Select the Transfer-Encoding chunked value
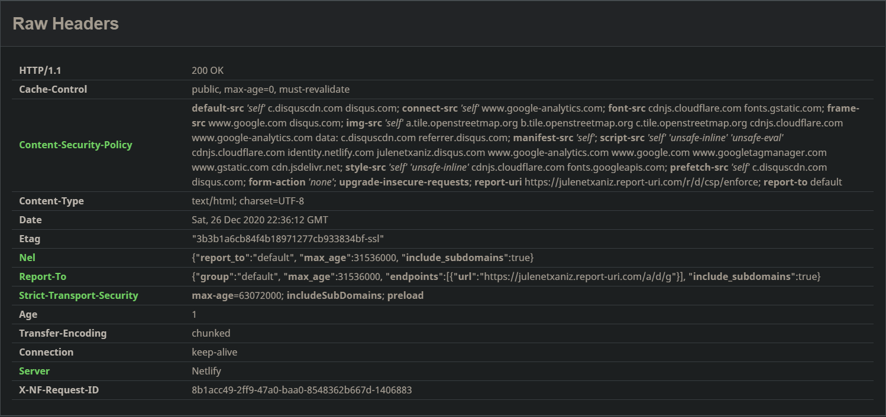886x417 pixels. point(211,333)
